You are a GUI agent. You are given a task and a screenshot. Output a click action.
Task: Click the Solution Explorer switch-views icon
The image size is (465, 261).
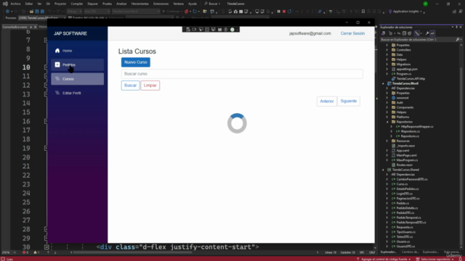[x=383, y=33]
